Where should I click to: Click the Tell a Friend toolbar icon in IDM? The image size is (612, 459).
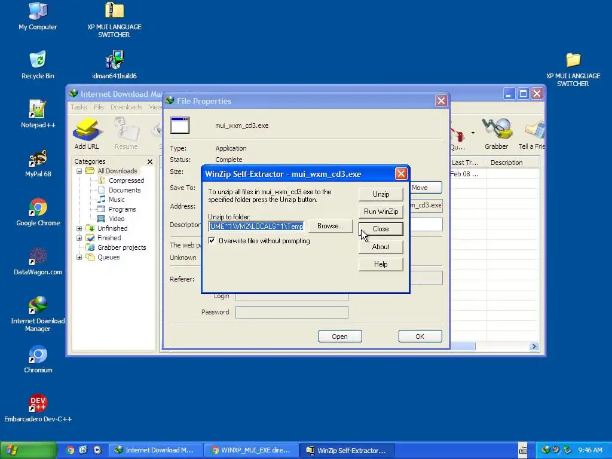(531, 133)
